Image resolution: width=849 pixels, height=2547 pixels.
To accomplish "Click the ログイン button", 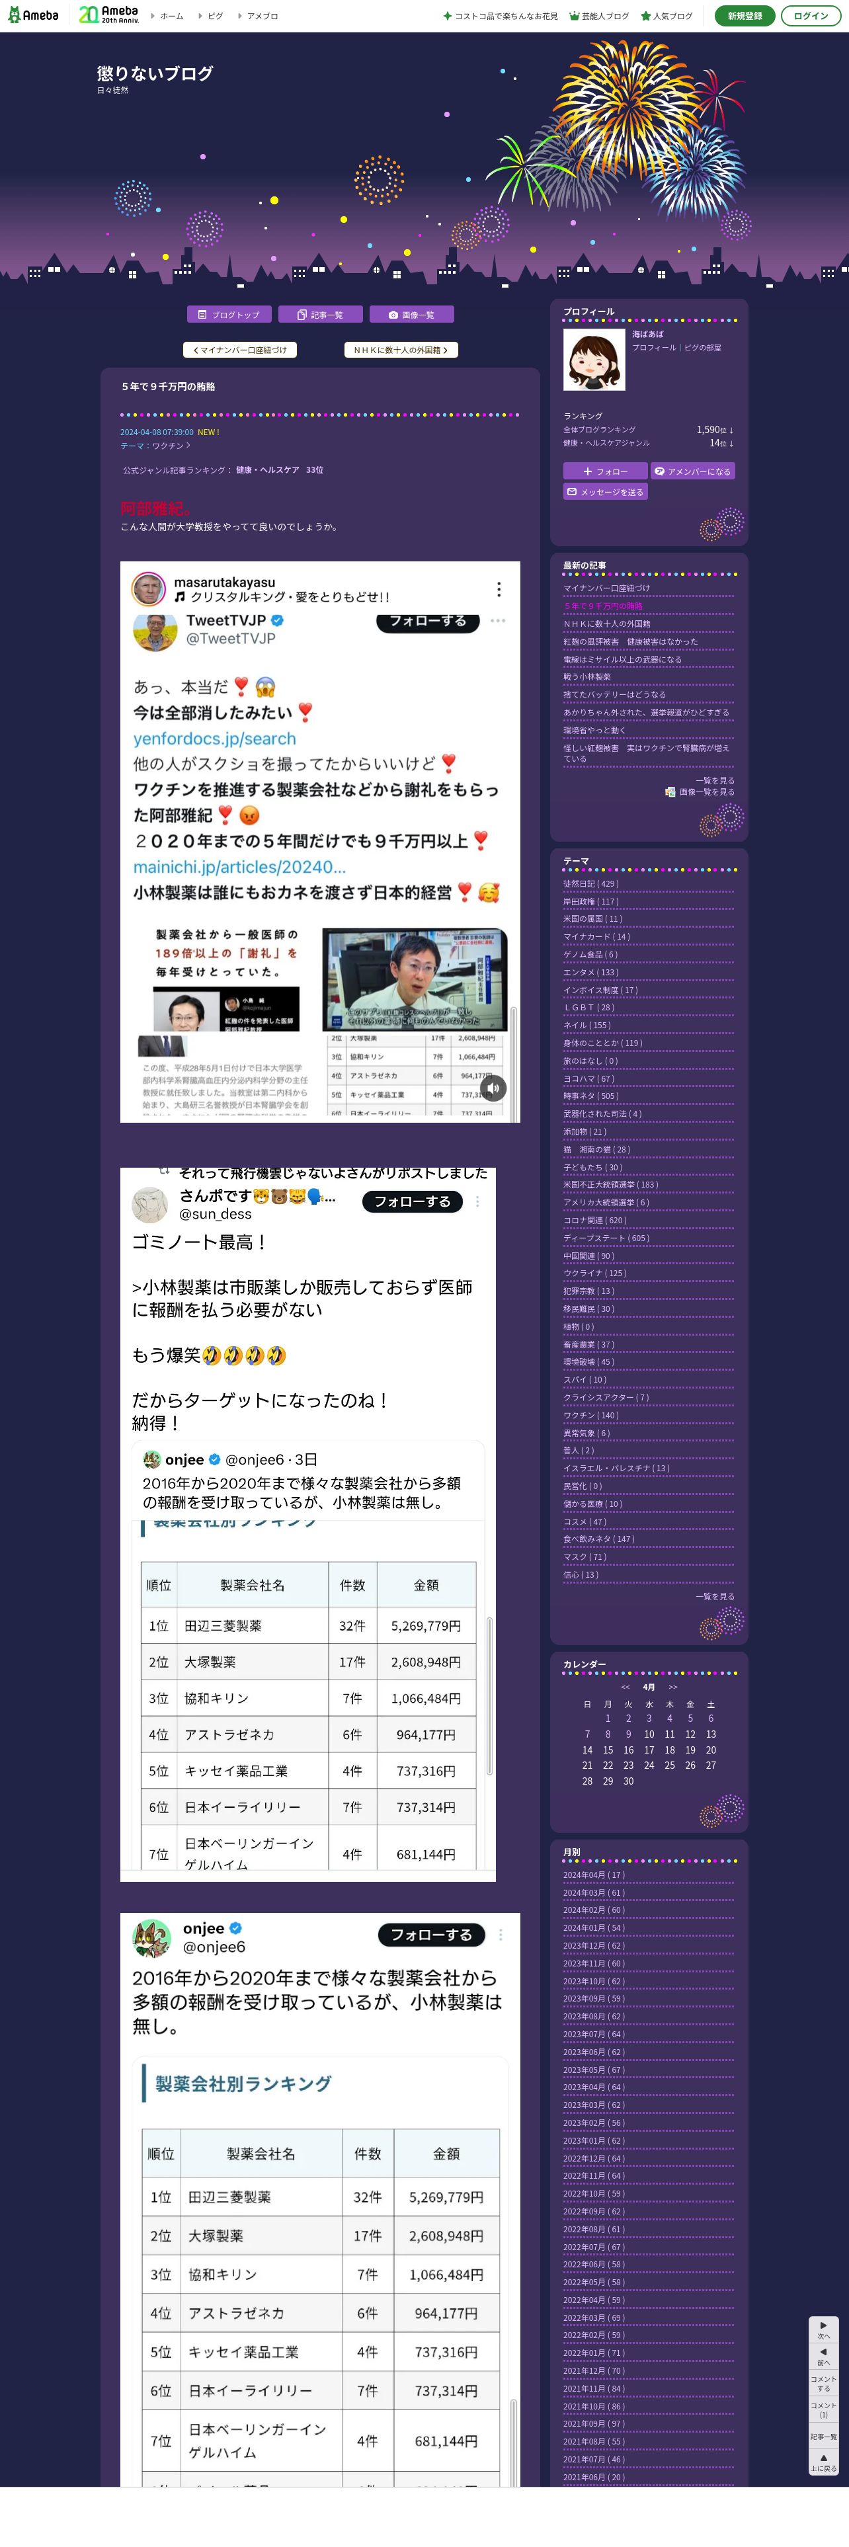I will (811, 16).
